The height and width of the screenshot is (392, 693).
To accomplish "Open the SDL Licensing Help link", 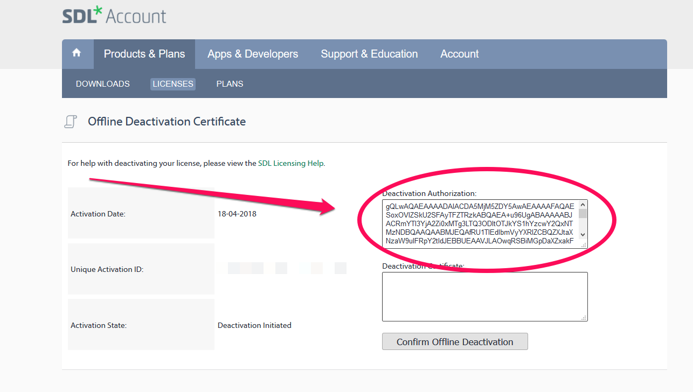I will pyautogui.click(x=291, y=163).
